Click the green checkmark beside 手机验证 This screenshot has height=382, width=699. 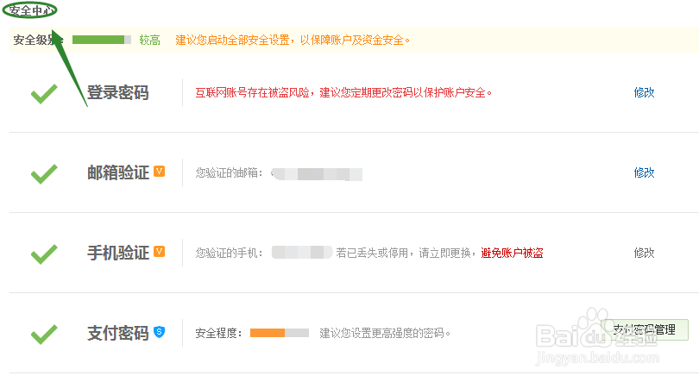point(43,254)
